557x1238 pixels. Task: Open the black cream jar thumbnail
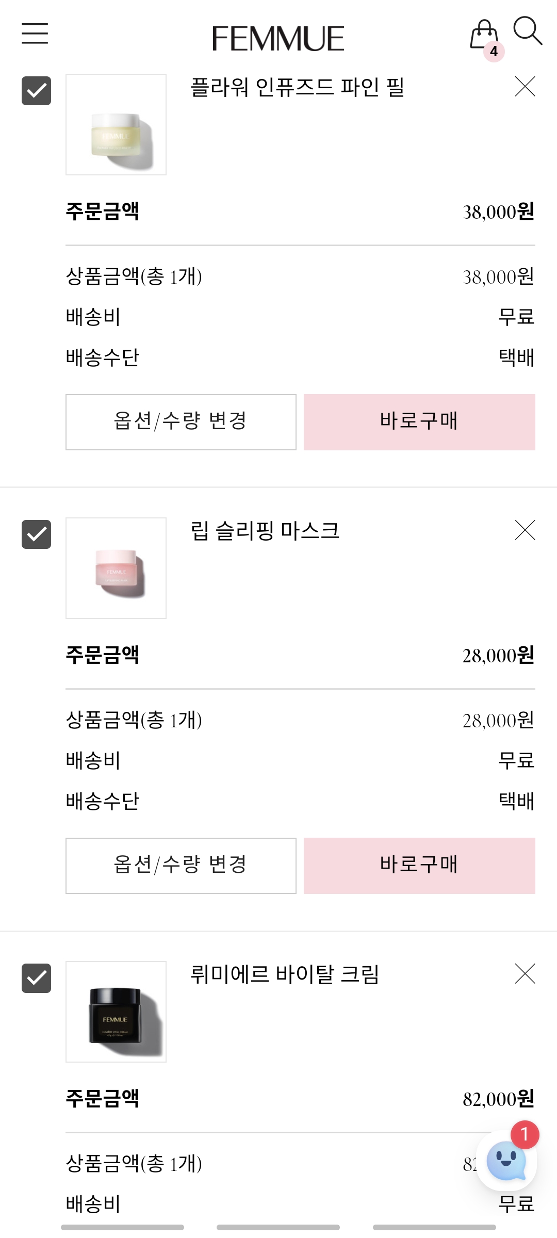pyautogui.click(x=116, y=1012)
